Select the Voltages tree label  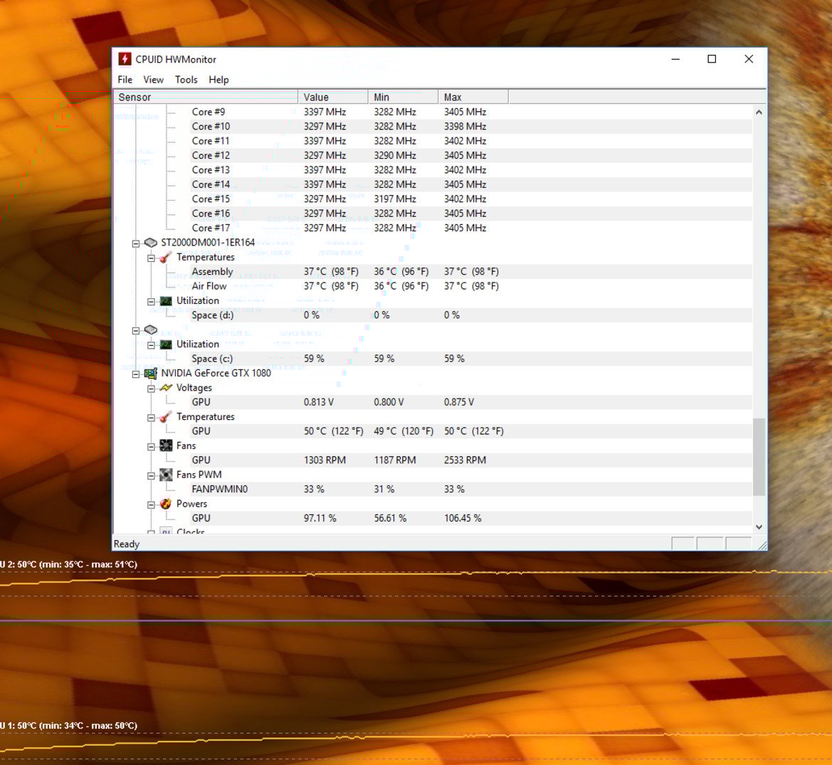point(194,388)
